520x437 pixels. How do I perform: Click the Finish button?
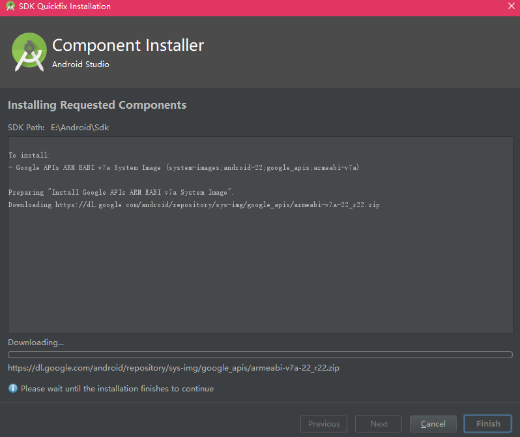click(488, 424)
